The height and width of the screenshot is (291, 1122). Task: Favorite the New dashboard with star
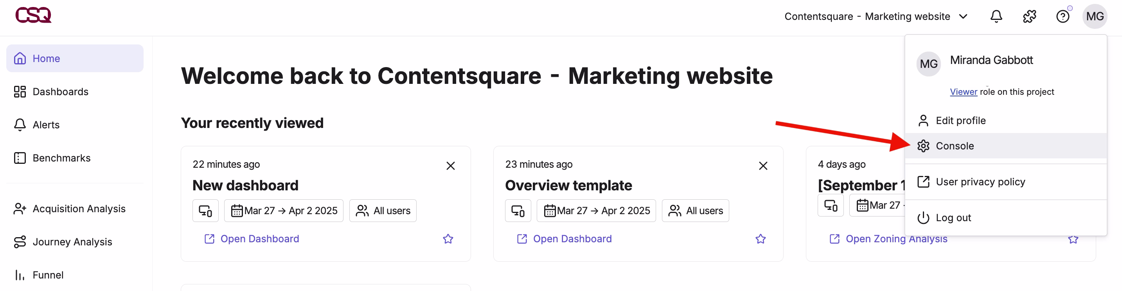pyautogui.click(x=448, y=239)
